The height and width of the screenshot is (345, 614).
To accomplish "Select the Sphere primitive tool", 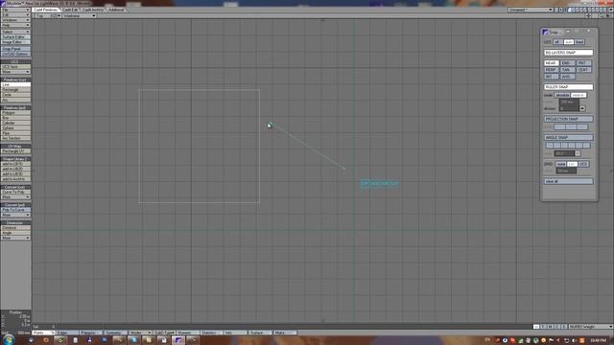I will (x=15, y=127).
